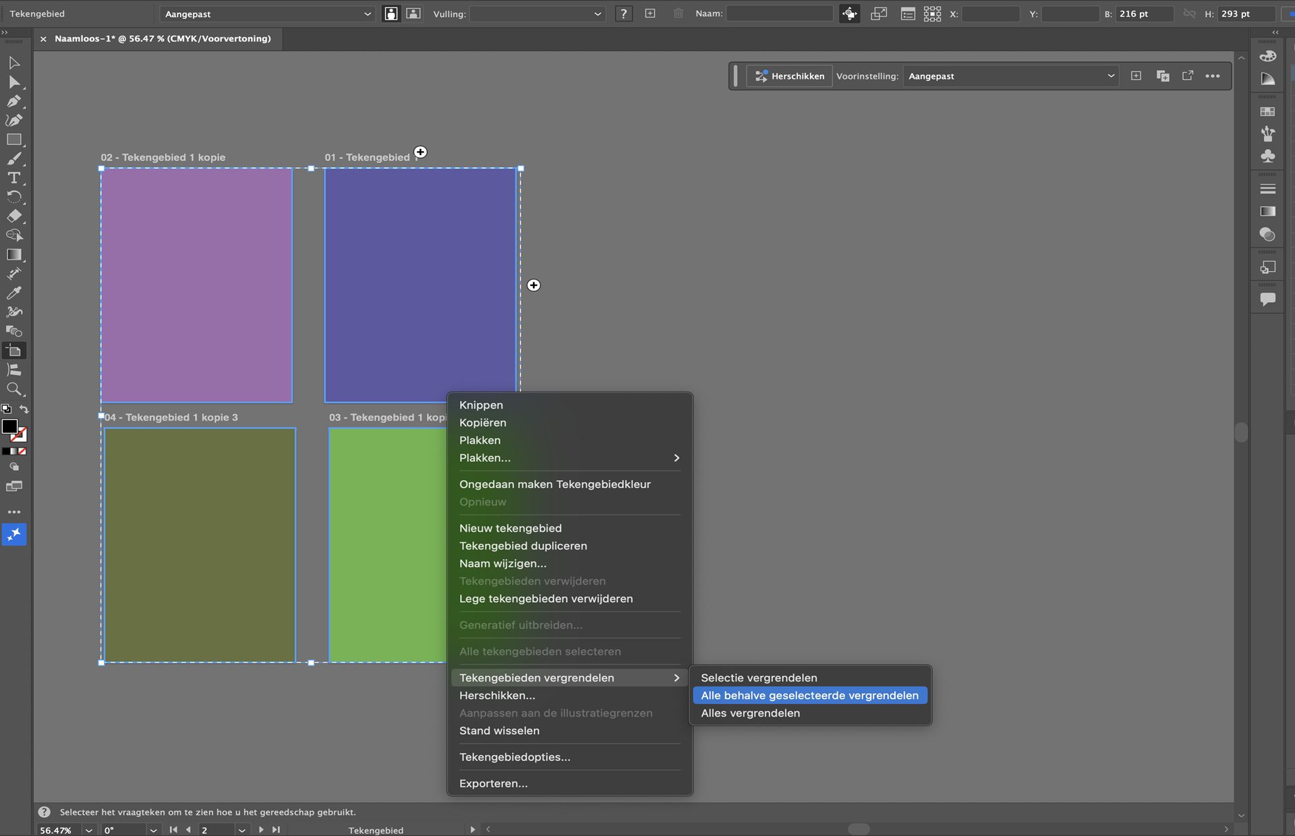Screen dimensions: 1295x836
Task: Open the Voorinstelling preset dropdown
Action: click(1010, 76)
